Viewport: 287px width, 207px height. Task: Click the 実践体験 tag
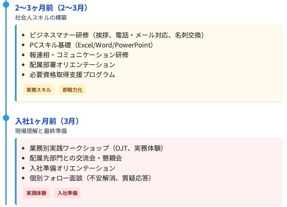(x=36, y=193)
